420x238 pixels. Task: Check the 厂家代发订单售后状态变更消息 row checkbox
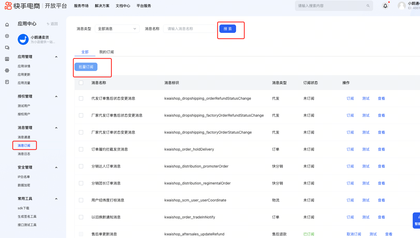(81, 115)
